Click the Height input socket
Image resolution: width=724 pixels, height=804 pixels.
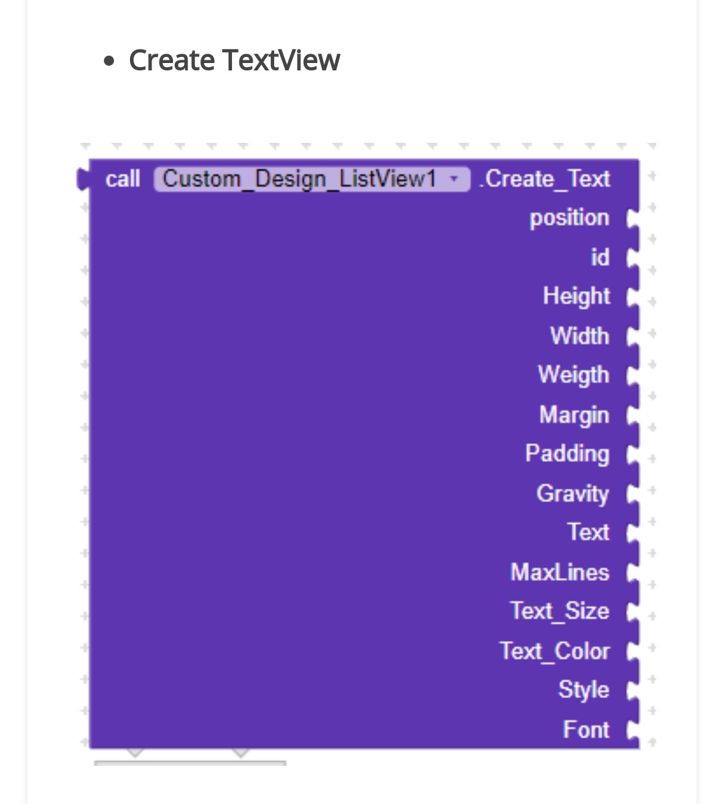point(631,297)
